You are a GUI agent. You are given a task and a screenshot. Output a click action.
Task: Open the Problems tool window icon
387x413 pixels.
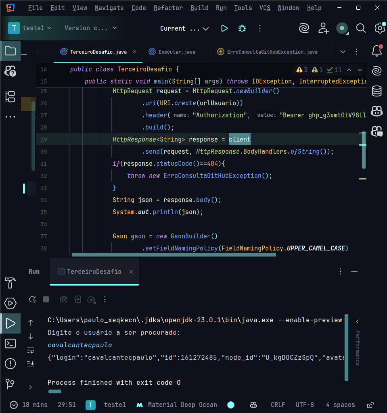(10, 364)
